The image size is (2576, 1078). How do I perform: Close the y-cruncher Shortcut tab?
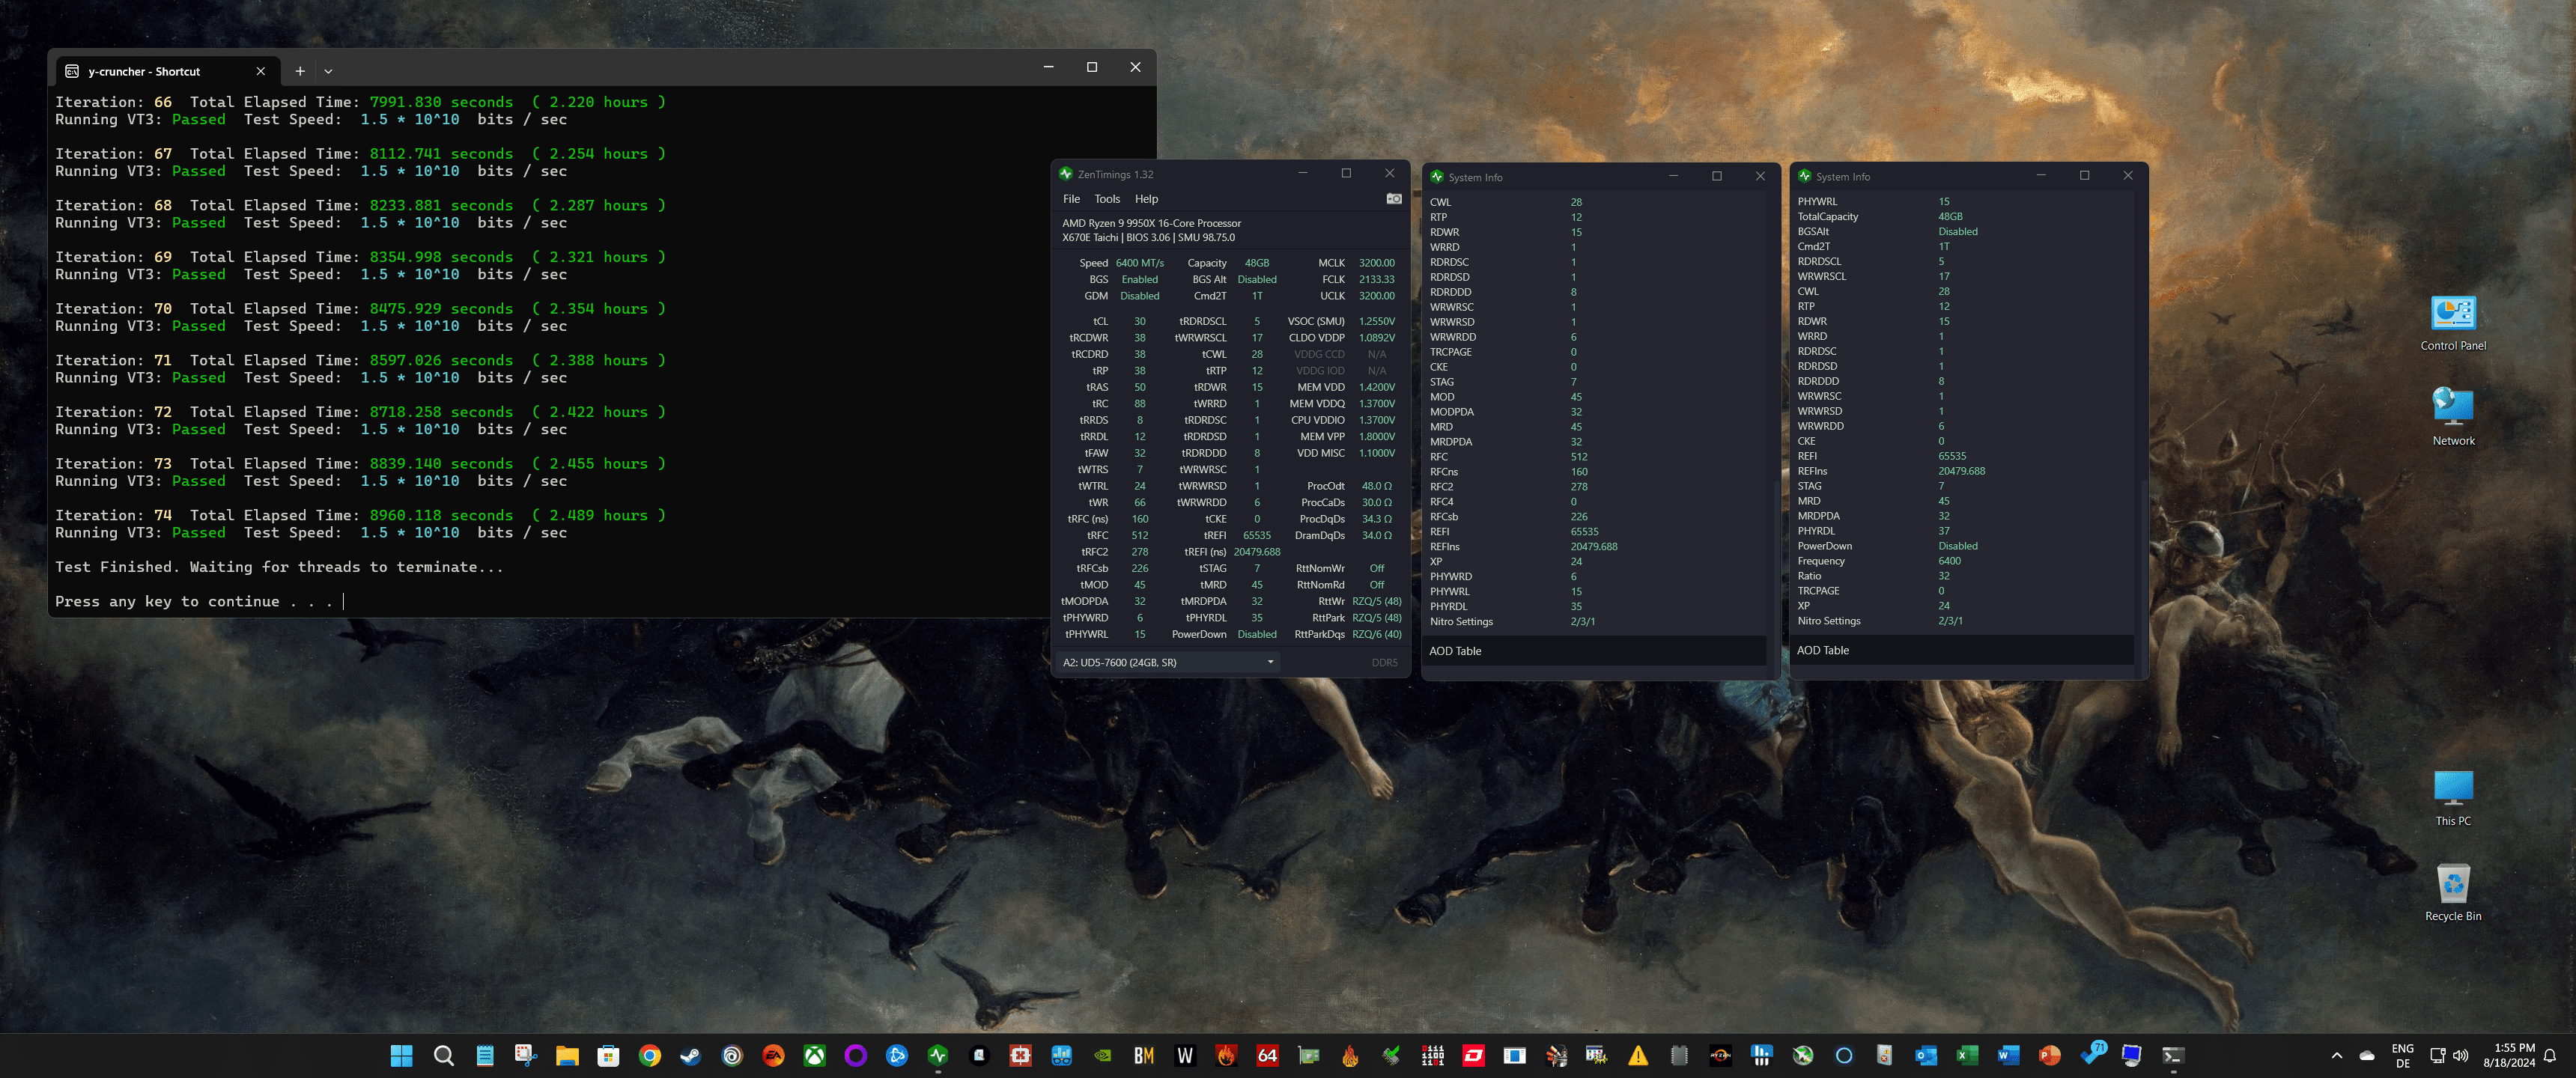coord(260,71)
